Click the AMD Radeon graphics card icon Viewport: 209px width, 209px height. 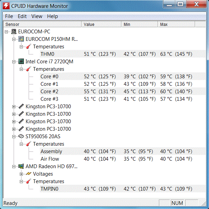coord(21,166)
